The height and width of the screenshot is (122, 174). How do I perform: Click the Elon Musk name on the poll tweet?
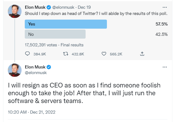[35, 7]
